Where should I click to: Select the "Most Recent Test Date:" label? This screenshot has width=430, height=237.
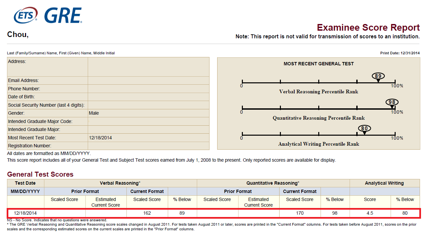point(32,138)
